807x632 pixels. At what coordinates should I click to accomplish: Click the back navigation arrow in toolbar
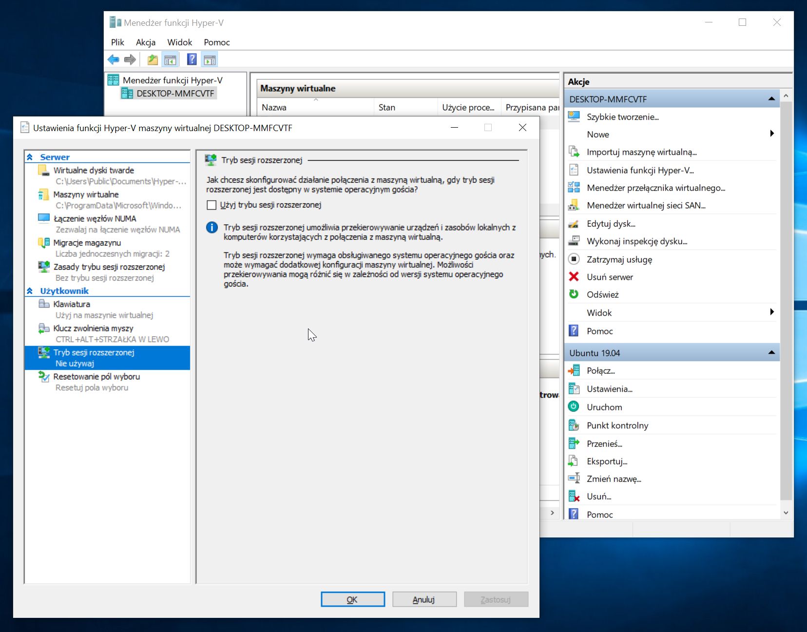pos(114,59)
